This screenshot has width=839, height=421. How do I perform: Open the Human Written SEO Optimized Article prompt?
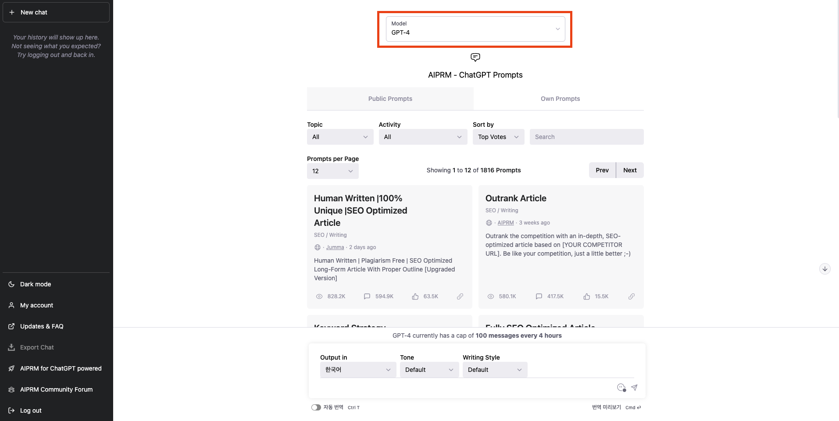(x=361, y=210)
